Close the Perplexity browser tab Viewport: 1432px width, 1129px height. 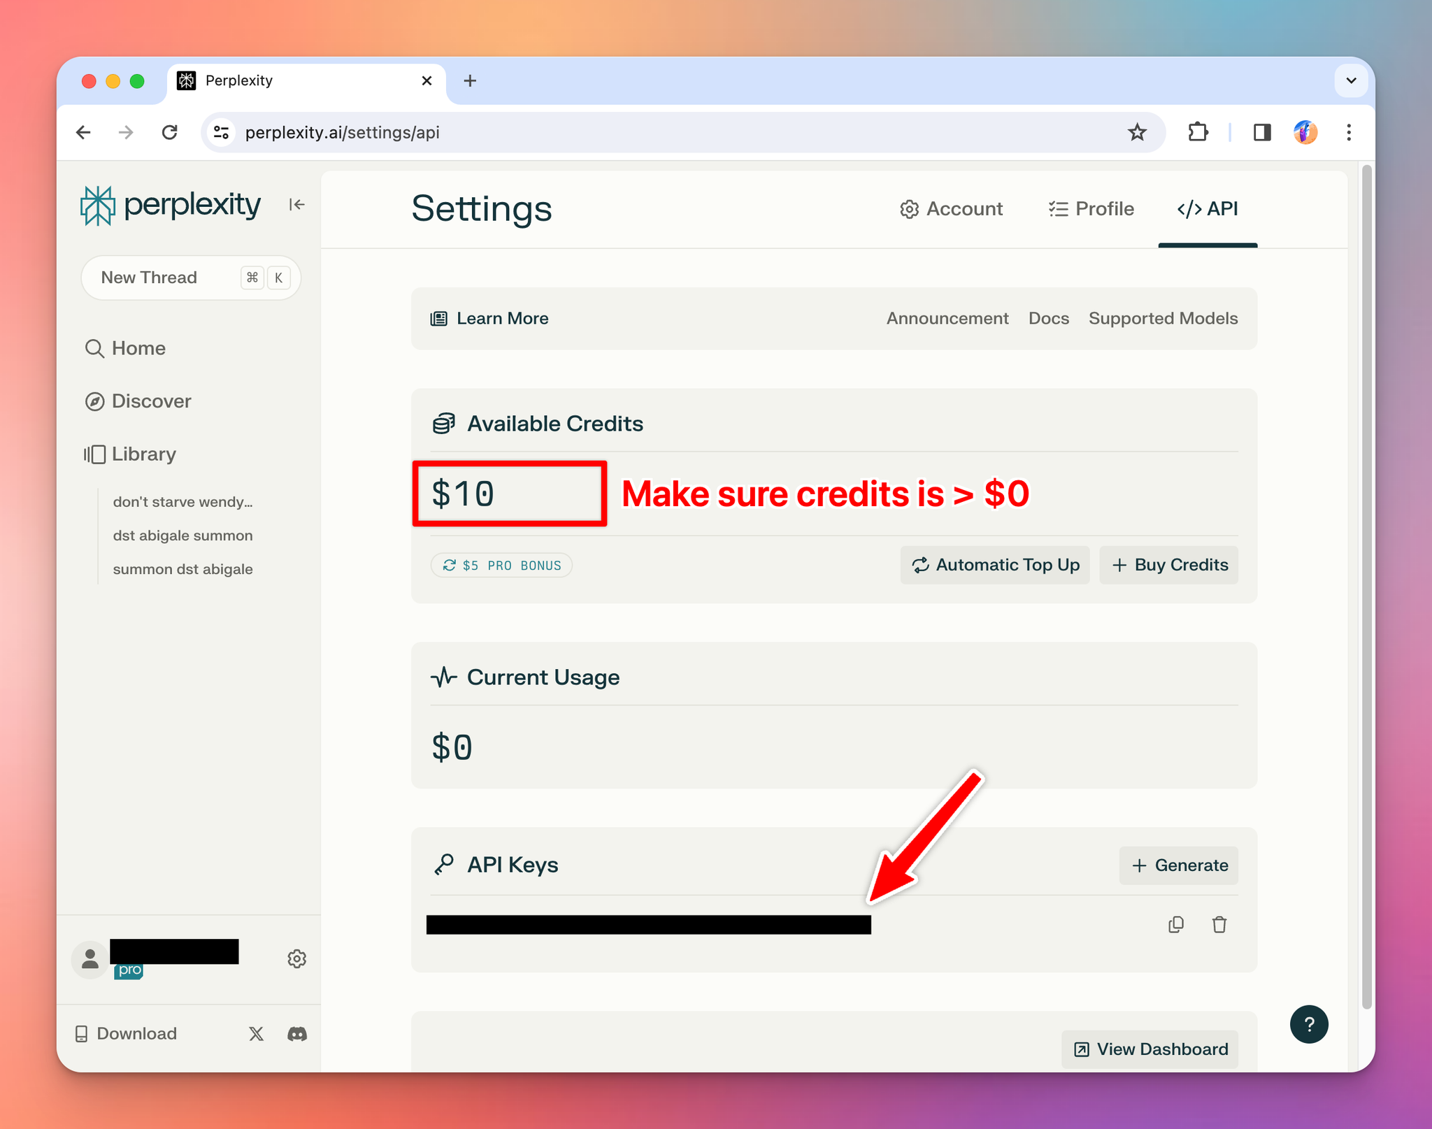[427, 81]
